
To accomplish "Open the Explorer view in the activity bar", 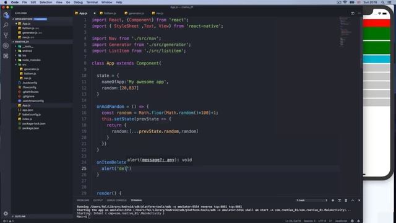I will (6, 15).
